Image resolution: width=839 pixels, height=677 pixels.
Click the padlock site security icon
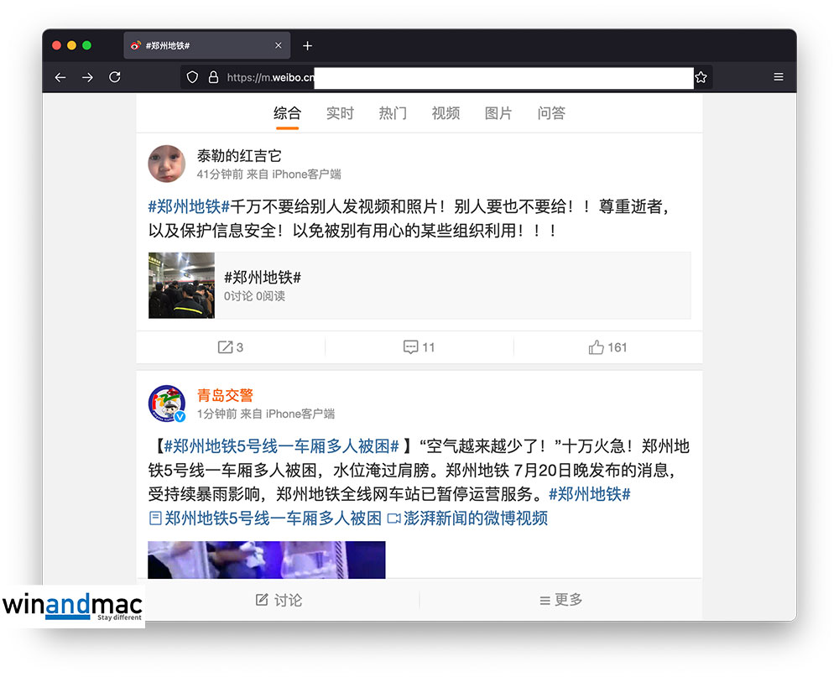[x=213, y=77]
